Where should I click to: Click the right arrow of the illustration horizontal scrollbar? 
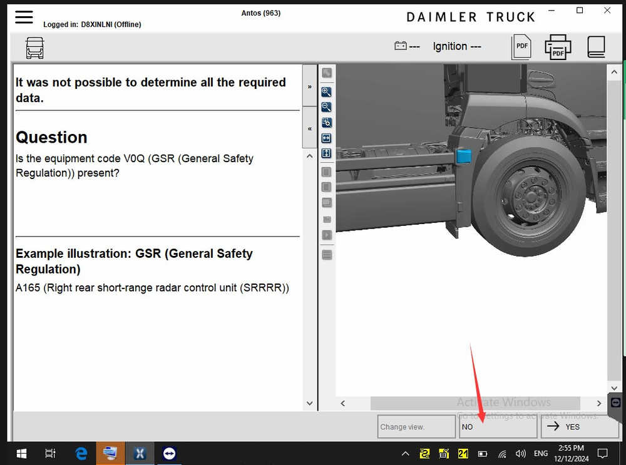click(x=598, y=404)
